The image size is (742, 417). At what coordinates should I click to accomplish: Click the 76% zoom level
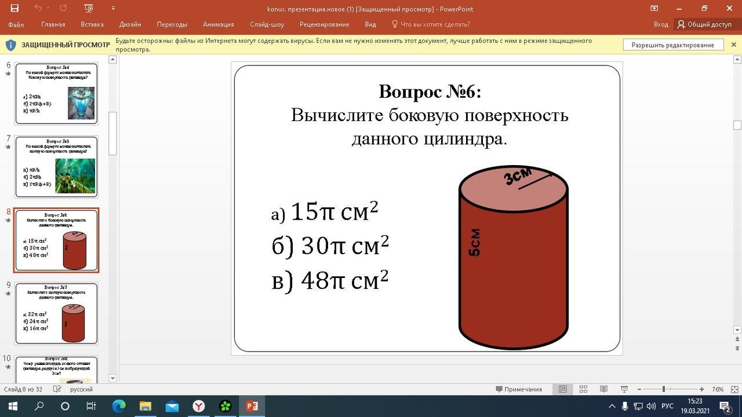[718, 389]
